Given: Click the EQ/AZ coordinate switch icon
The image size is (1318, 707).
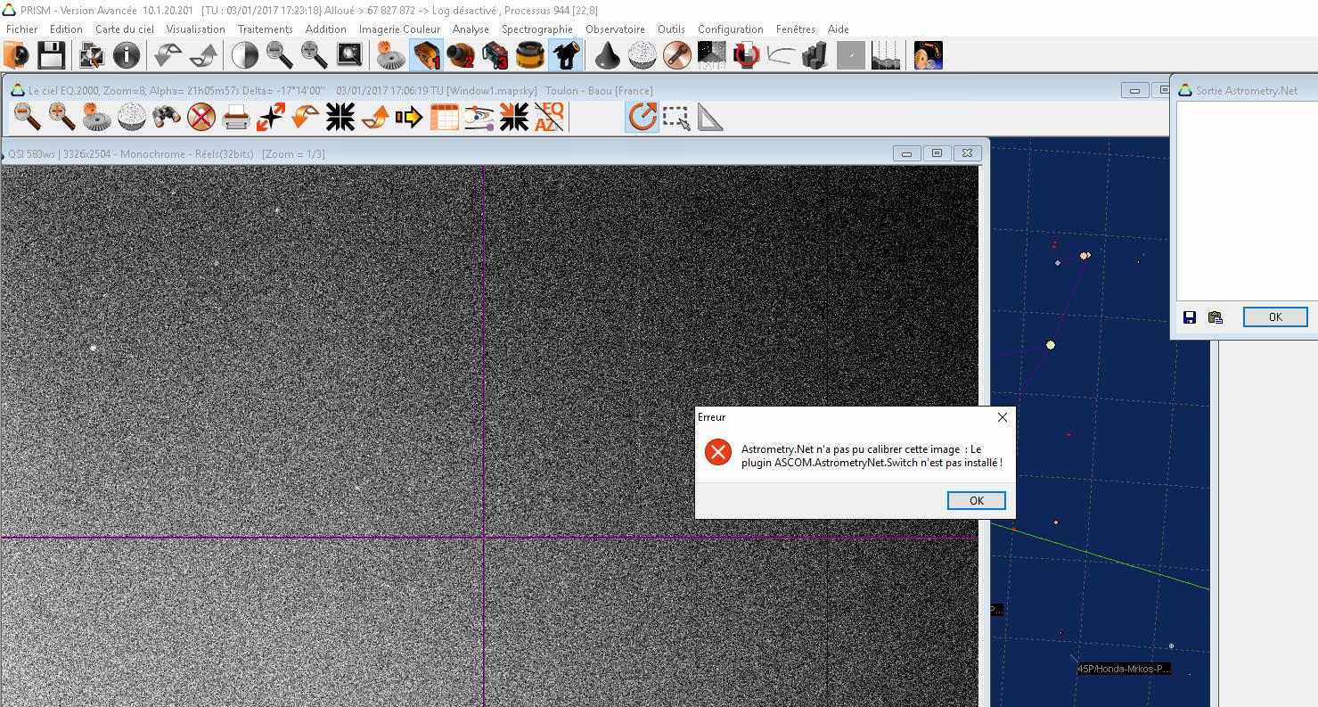Looking at the screenshot, I should pyautogui.click(x=549, y=117).
